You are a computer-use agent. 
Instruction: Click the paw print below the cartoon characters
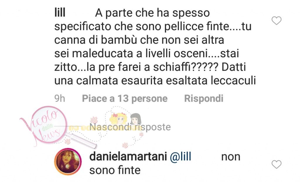point(125,145)
